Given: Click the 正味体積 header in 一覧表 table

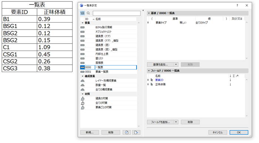Looking at the screenshot, I should point(55,12).
